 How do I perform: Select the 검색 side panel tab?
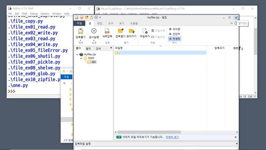tap(99, 49)
